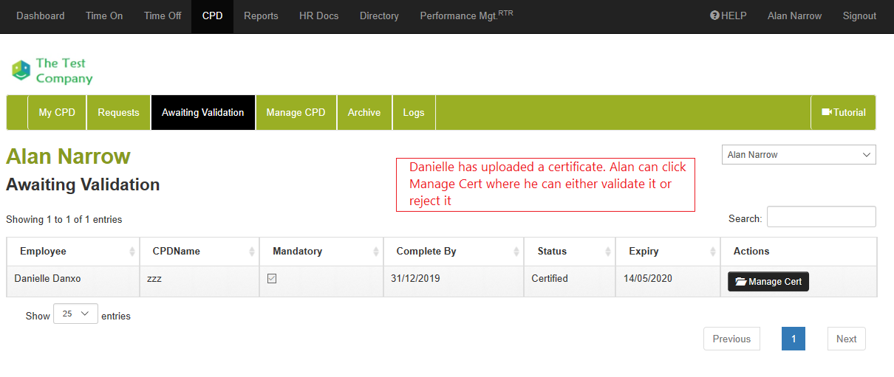Expand the Show entries count dropdown

tap(75, 314)
